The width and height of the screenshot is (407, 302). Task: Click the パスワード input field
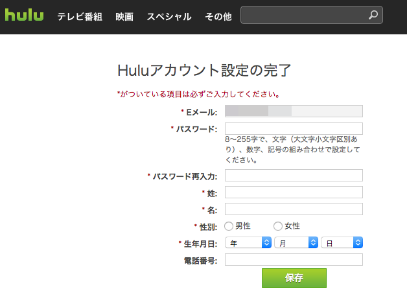tap(294, 128)
